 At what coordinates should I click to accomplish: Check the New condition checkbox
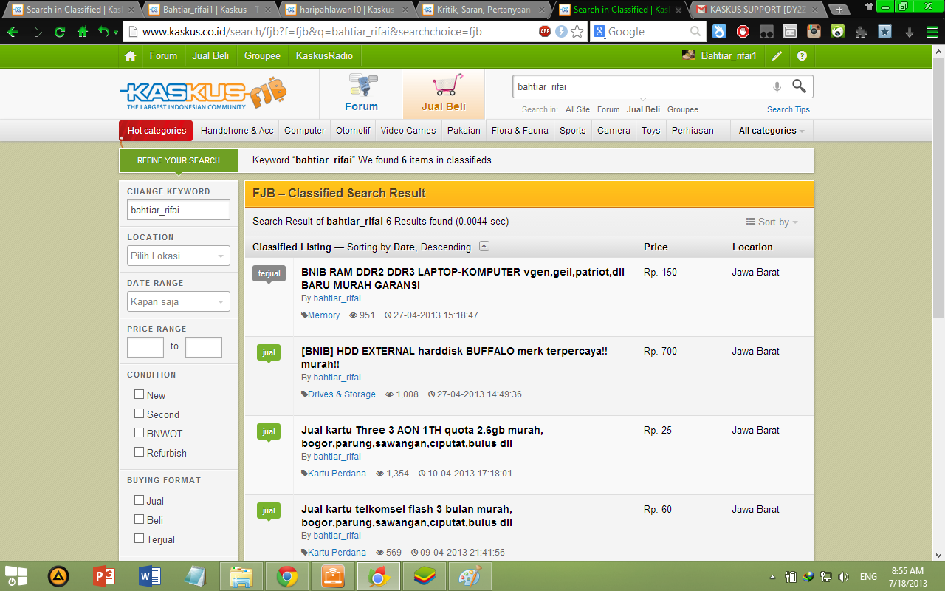click(139, 394)
